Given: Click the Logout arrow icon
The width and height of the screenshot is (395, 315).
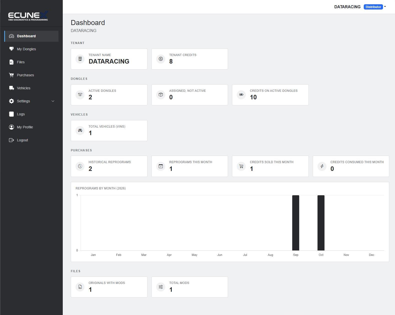Looking at the screenshot, I should (x=11, y=140).
